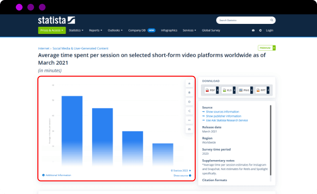Download chart as PDF
Viewport: 317px width, 194px height.
pos(210,90)
